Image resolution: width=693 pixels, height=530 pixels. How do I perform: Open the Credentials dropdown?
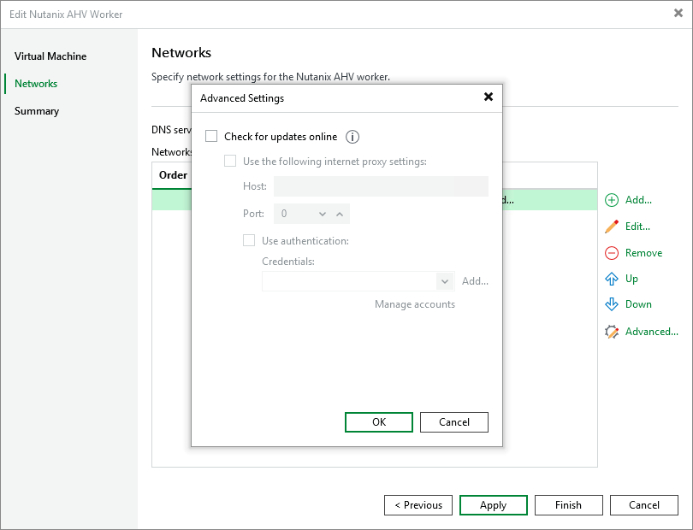(446, 281)
